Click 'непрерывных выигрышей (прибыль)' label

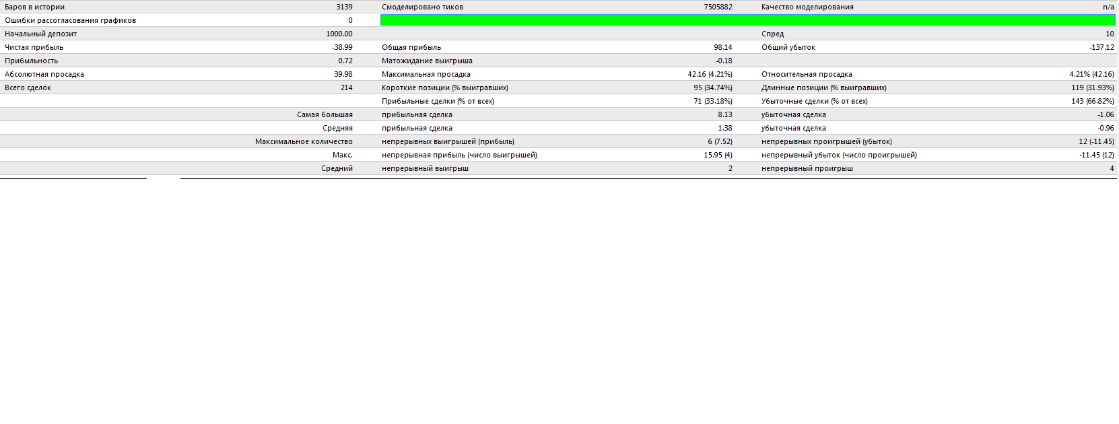[448, 141]
